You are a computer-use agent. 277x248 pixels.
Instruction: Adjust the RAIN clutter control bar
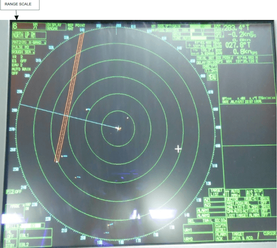(193, 34)
